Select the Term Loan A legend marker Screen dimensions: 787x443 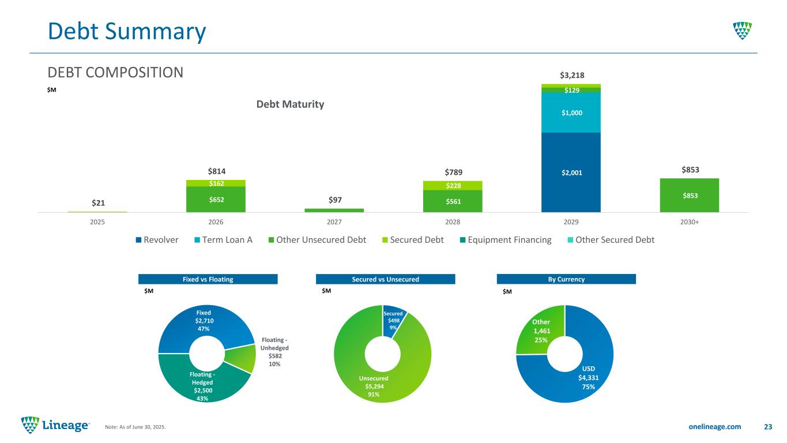(x=195, y=239)
